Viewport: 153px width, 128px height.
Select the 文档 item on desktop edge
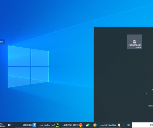point(2,41)
